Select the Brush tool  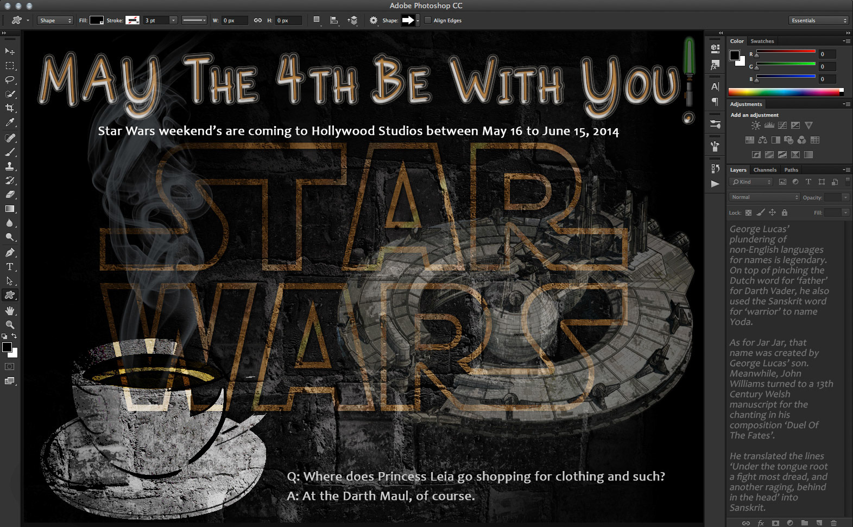(x=10, y=152)
